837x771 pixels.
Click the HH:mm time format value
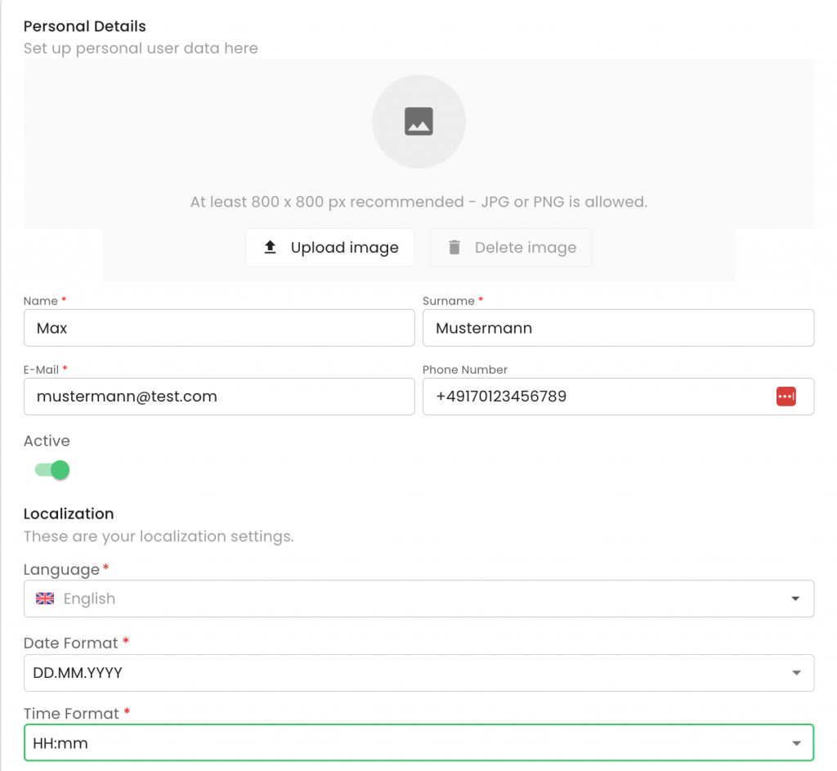(x=60, y=743)
